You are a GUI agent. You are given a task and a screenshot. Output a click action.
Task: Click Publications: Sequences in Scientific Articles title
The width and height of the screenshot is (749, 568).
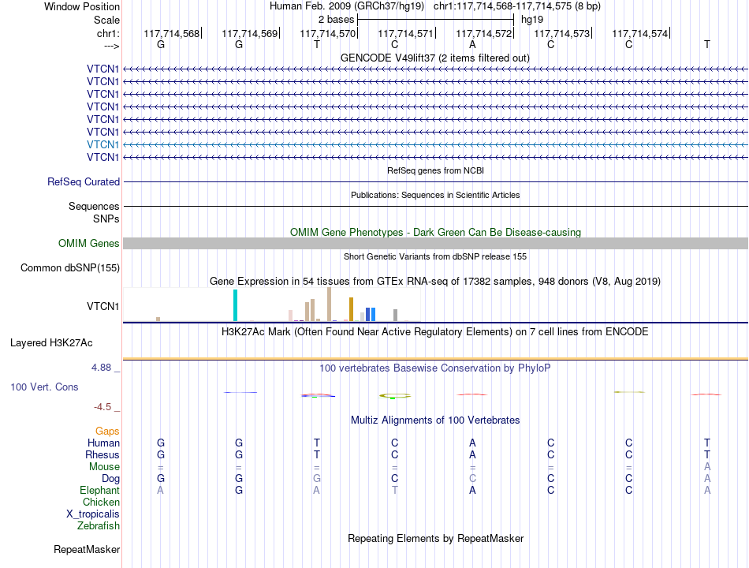tap(435, 195)
